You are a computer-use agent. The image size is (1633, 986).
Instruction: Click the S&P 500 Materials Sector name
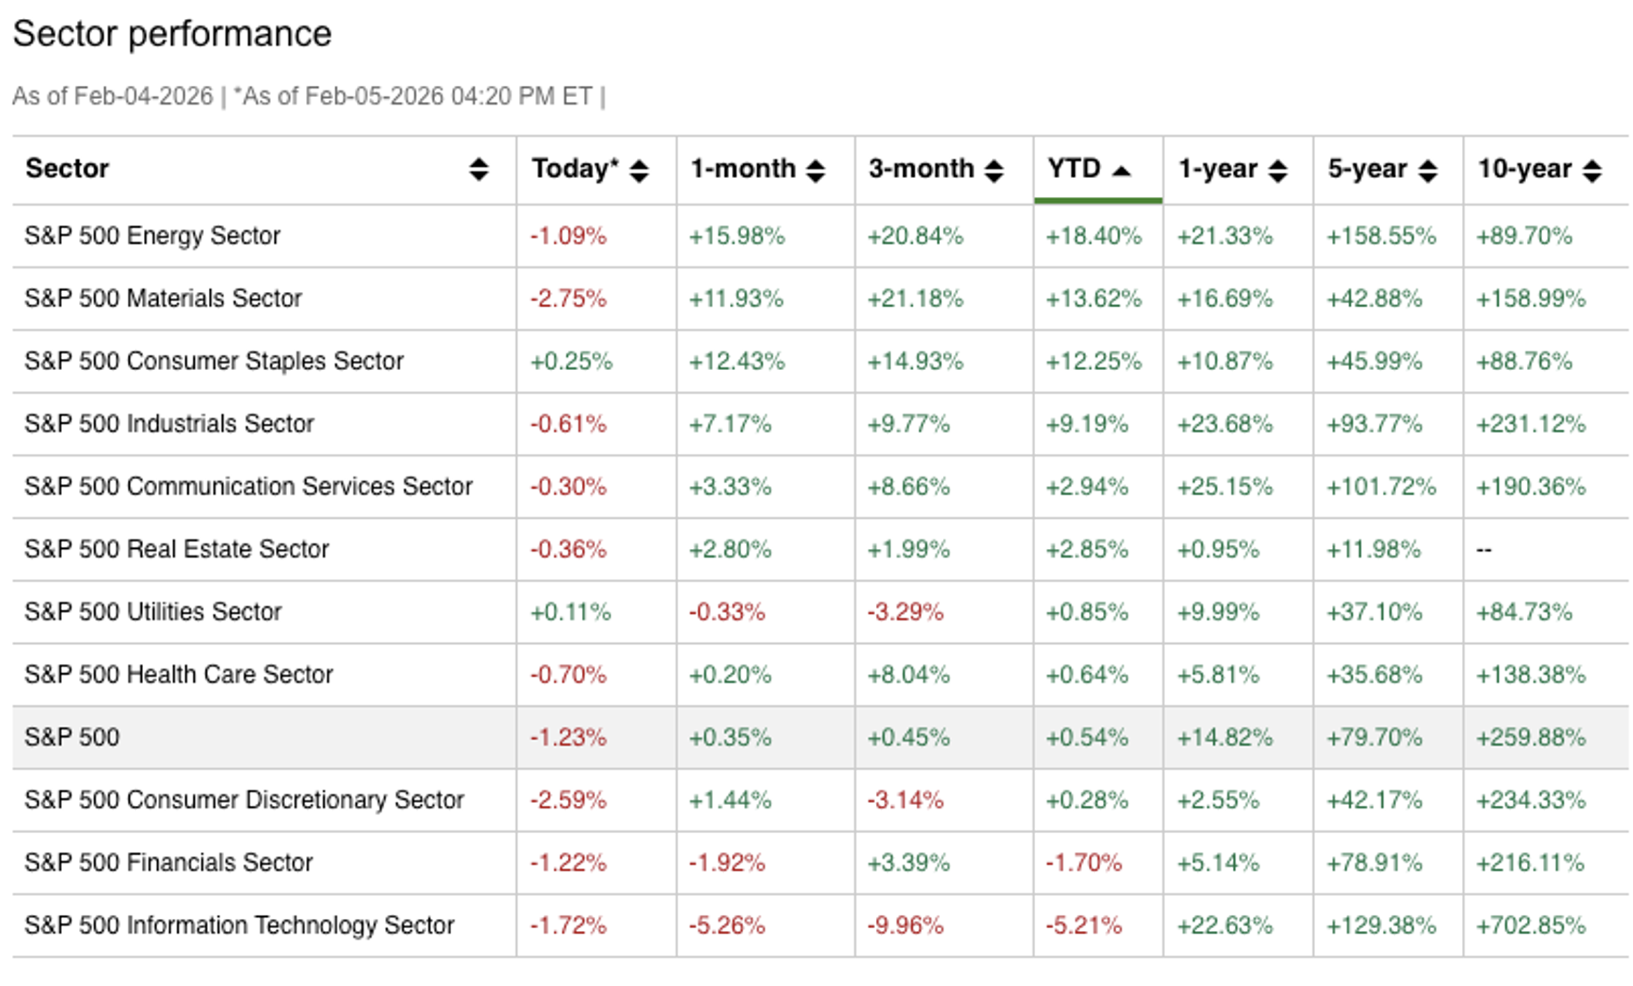[163, 299]
